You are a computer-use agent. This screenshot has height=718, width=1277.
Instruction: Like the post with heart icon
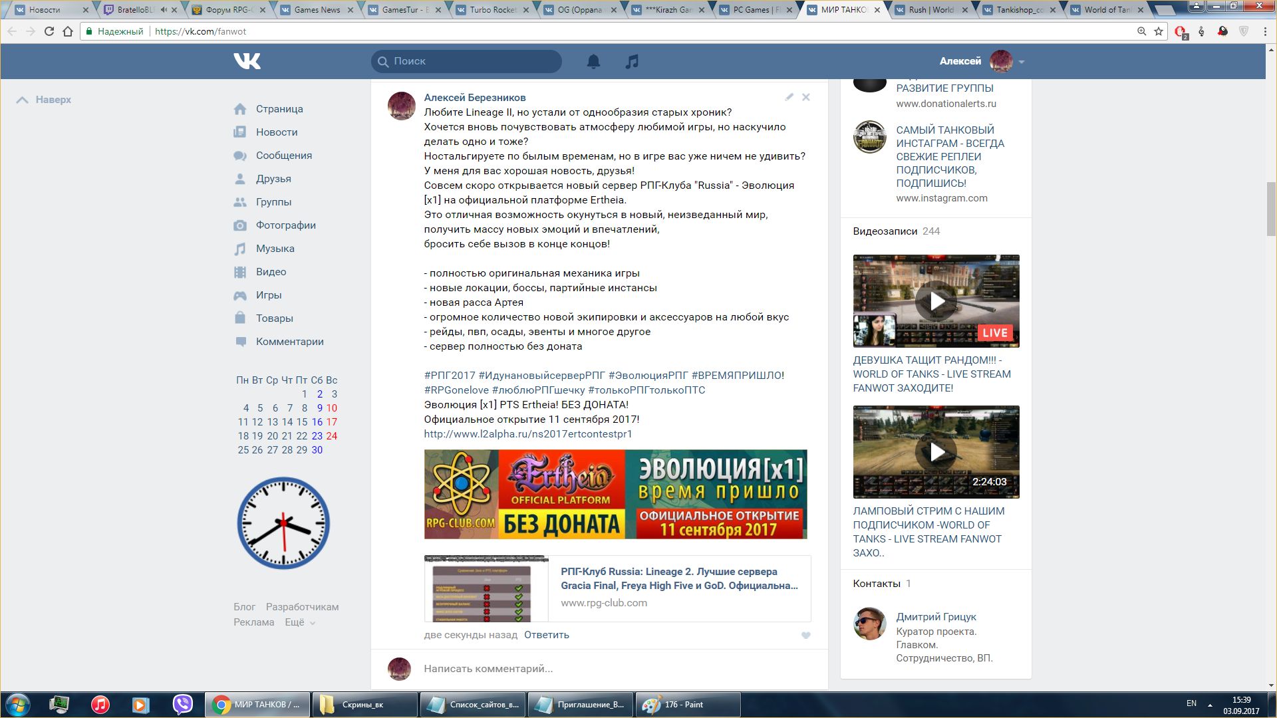click(806, 636)
